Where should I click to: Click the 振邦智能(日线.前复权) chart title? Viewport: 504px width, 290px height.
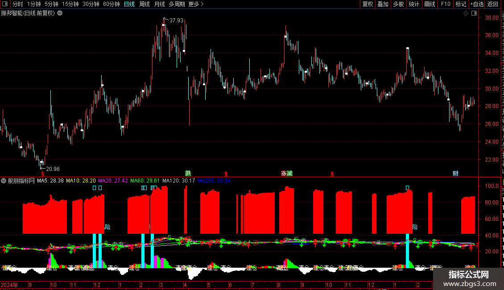(x=28, y=13)
